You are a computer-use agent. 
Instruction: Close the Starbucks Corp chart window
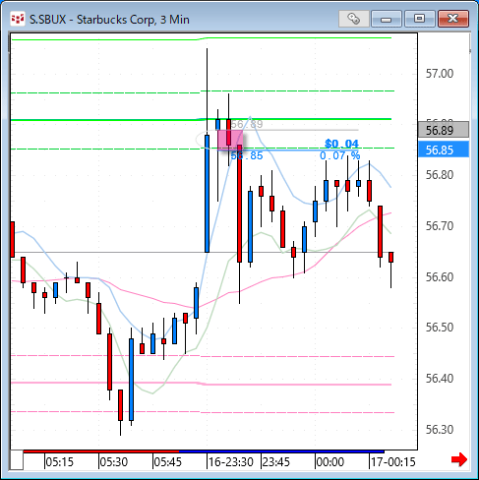point(453,19)
